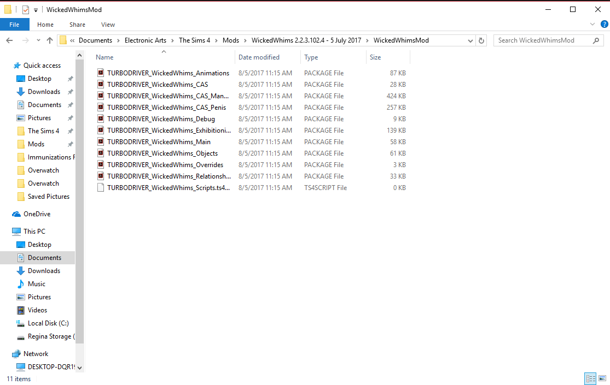Select the WickedWhims_CAS_Man... package file icon
Screen dimensions: 610x385
[101, 96]
